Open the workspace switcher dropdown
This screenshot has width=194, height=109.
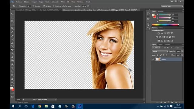[172, 6]
